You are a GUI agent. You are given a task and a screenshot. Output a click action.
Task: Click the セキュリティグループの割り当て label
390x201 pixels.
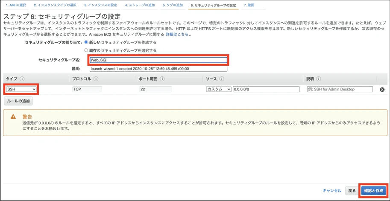pos(53,42)
